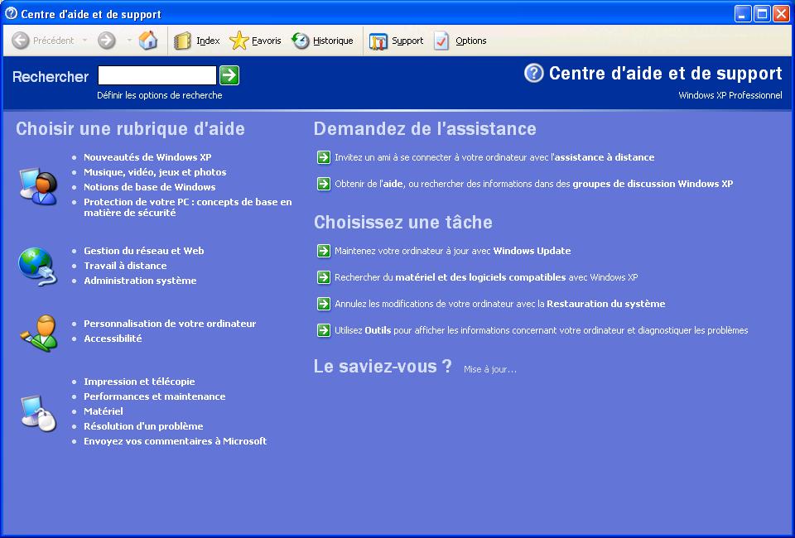Open Nouveautés de Windows XP topic
The width and height of the screenshot is (795, 538).
147,157
